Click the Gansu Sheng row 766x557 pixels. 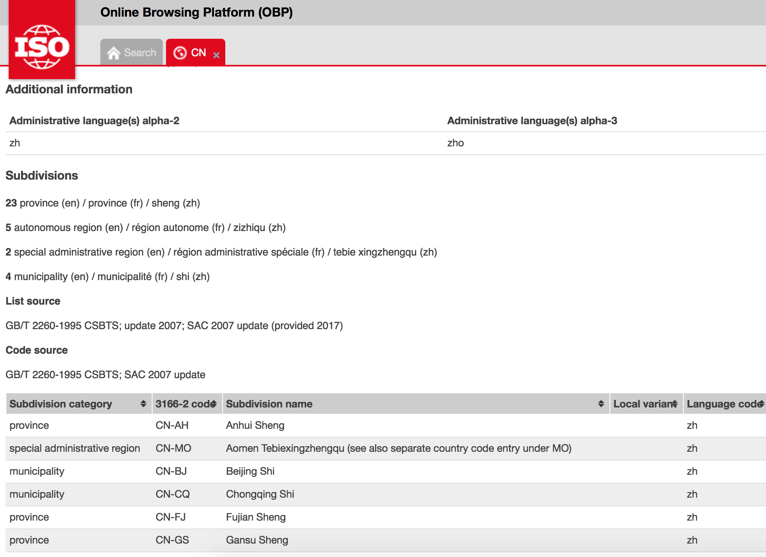(257, 540)
